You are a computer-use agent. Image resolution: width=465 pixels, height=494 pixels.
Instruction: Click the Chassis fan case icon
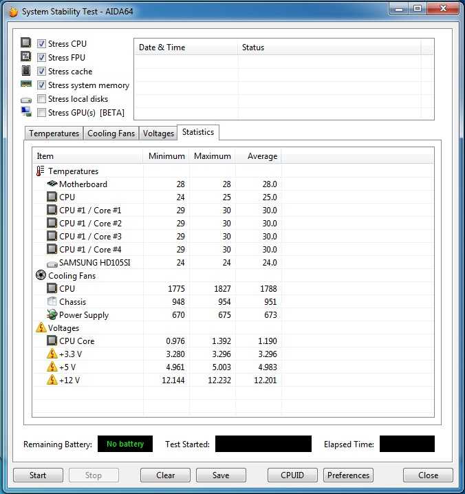52,301
